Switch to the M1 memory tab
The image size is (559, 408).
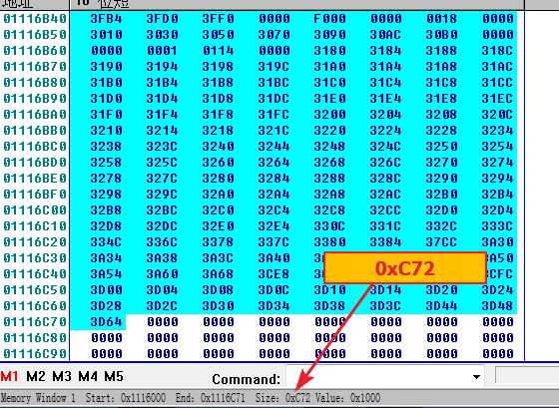pyautogui.click(x=9, y=376)
